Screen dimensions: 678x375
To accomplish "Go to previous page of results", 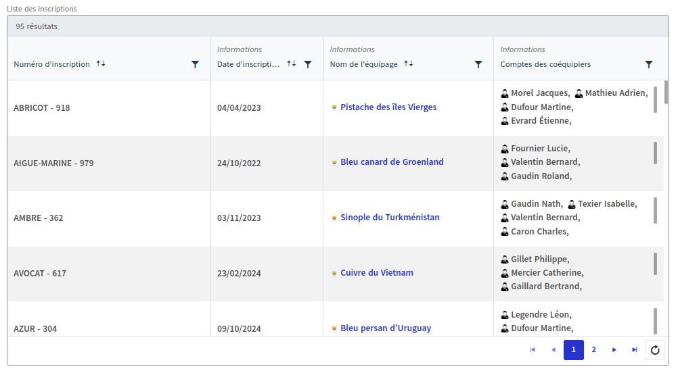I will [x=553, y=350].
